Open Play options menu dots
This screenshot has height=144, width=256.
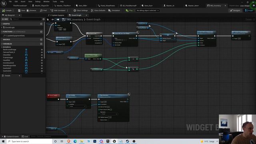click(134, 10)
